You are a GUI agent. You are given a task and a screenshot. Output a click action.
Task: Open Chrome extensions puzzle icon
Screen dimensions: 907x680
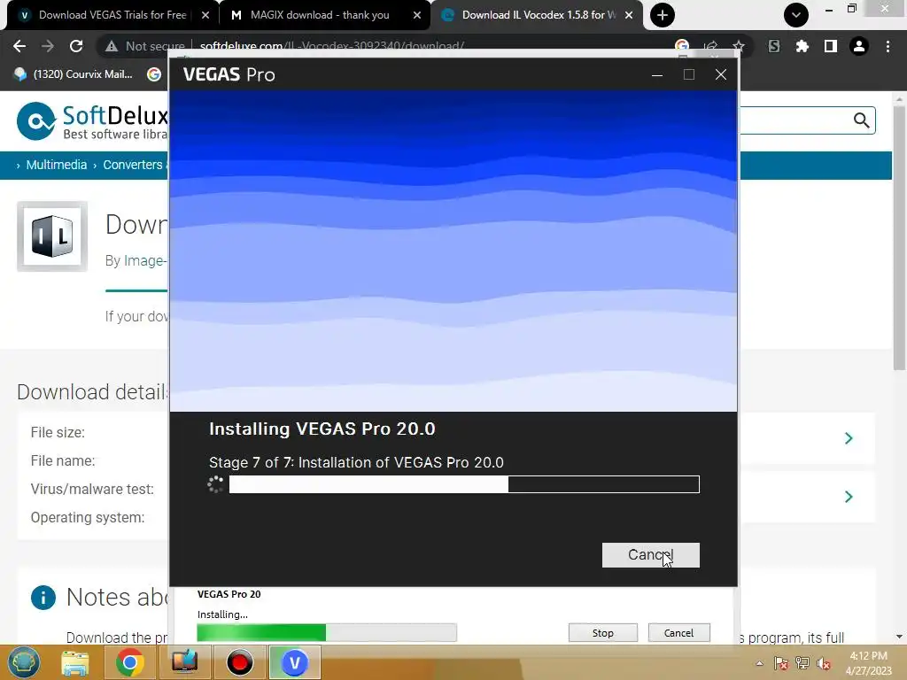coord(802,46)
